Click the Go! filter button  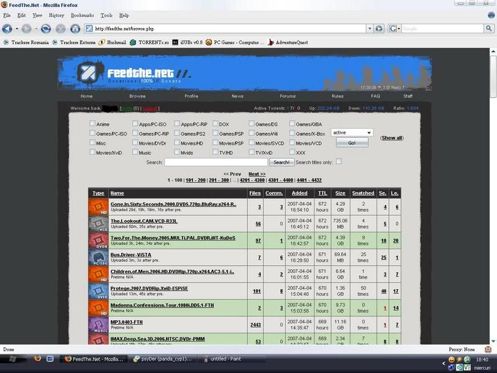pos(352,143)
